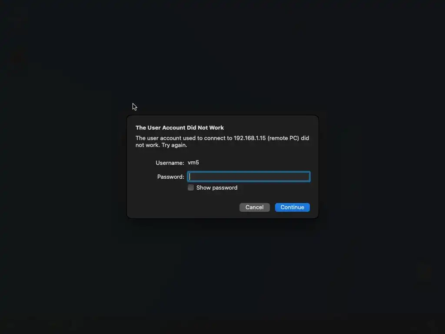Click the dimmed background above the dialog
Viewport: 445px width, 334px height.
(222, 57)
